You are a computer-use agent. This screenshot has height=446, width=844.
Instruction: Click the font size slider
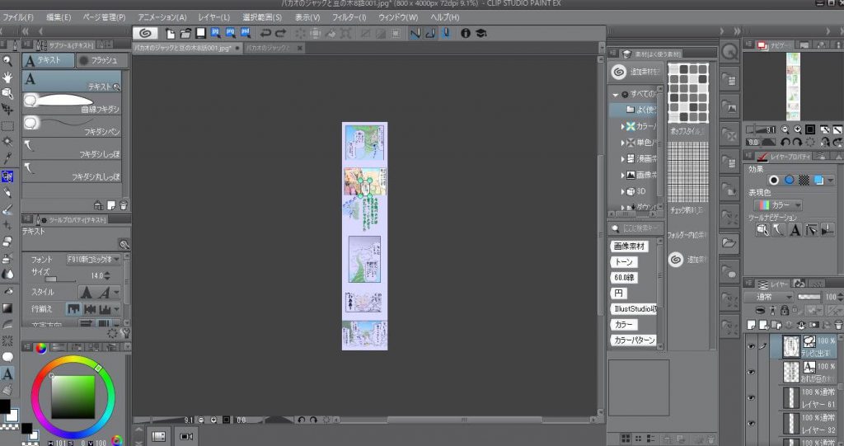pyautogui.click(x=59, y=279)
